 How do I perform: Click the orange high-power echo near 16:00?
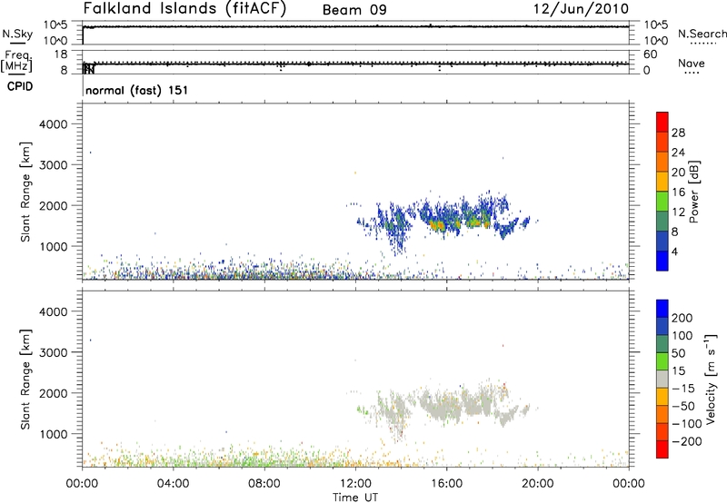(x=438, y=225)
